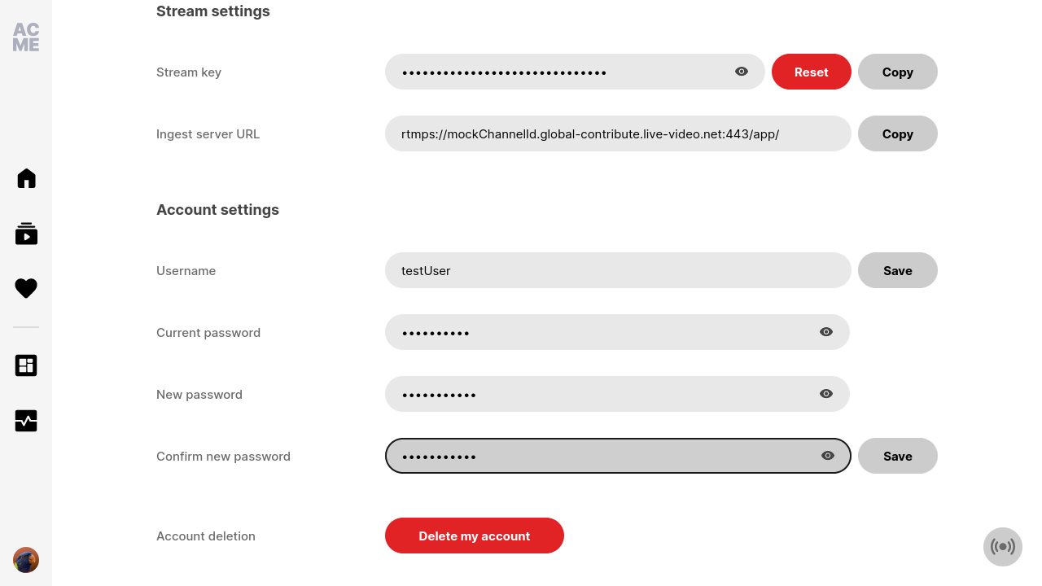
Task: Copy the stream key
Action: [x=898, y=72]
